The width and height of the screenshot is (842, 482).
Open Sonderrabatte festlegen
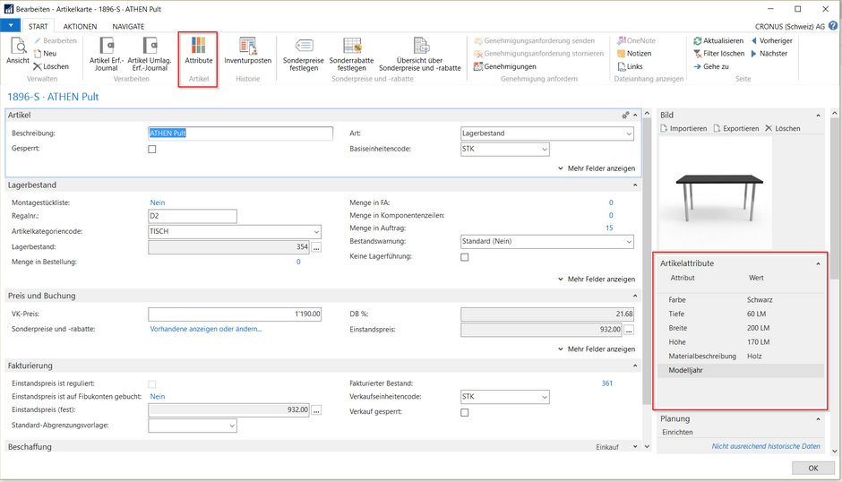point(351,54)
